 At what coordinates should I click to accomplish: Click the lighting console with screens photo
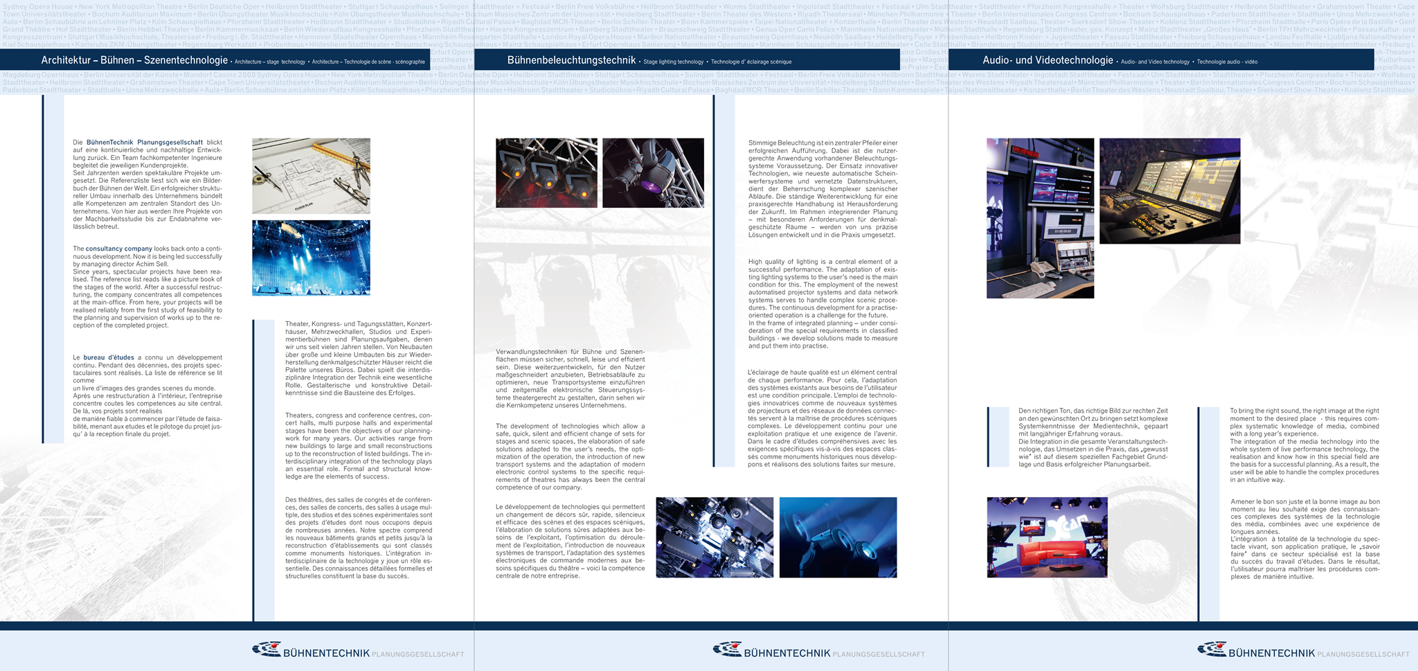[x=1169, y=190]
